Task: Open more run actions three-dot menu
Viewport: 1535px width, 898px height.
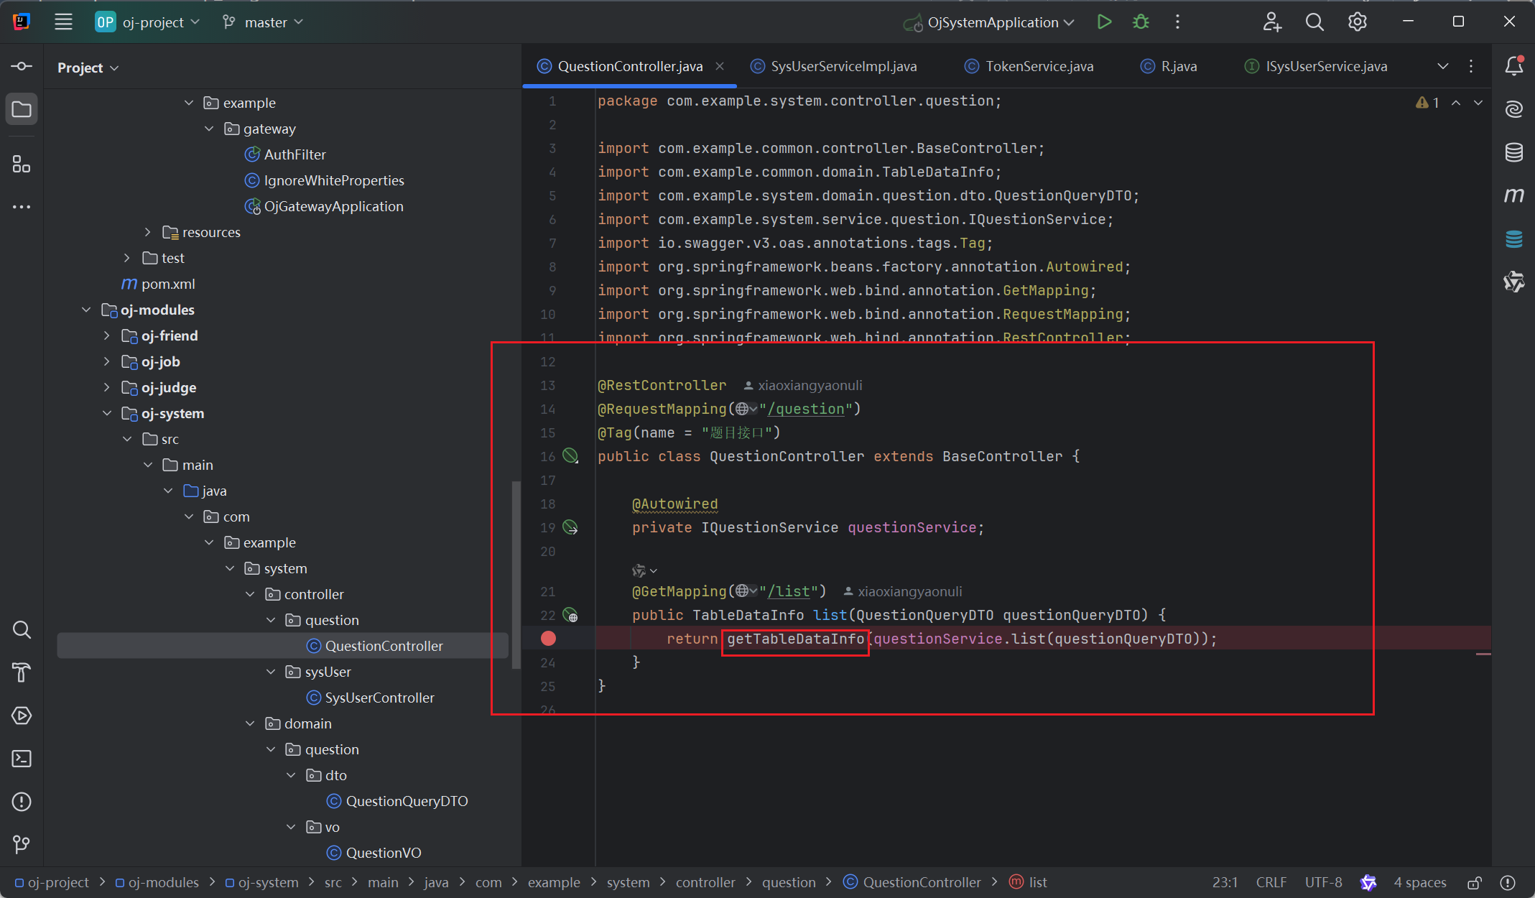Action: tap(1177, 22)
